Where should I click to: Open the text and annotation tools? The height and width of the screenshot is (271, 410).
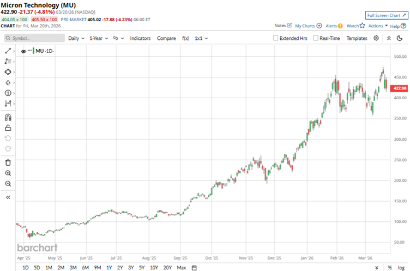[8, 61]
